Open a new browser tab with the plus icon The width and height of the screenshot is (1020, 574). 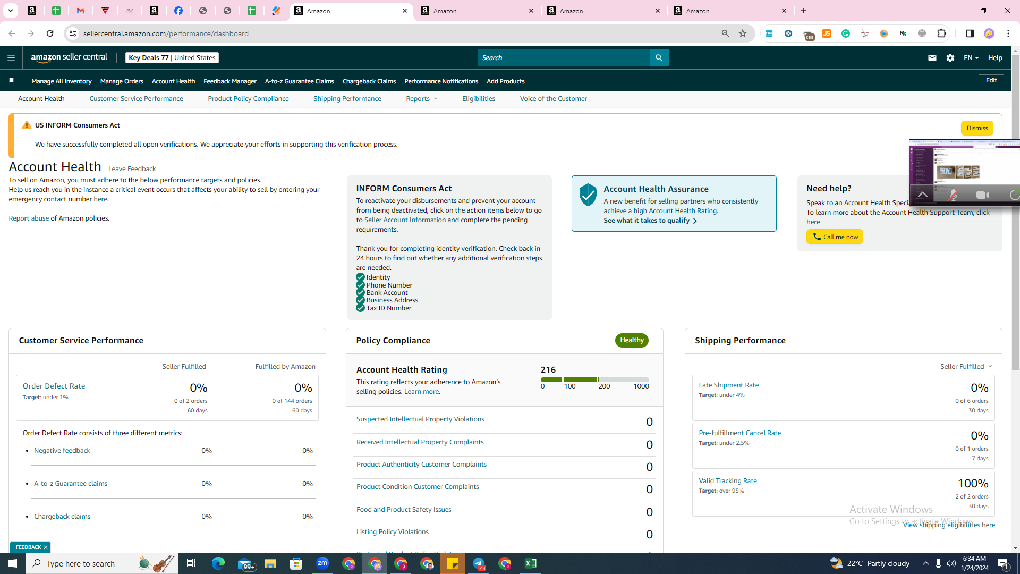coord(803,11)
